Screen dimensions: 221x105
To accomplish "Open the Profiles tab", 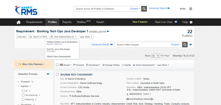I will click(x=52, y=22).
